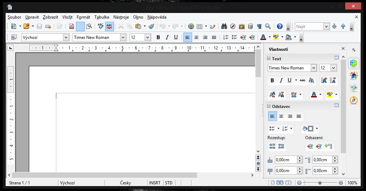Click sidebar font color A swatch

coord(314,94)
